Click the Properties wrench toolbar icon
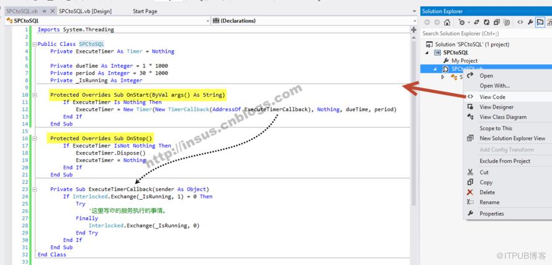 point(530,22)
